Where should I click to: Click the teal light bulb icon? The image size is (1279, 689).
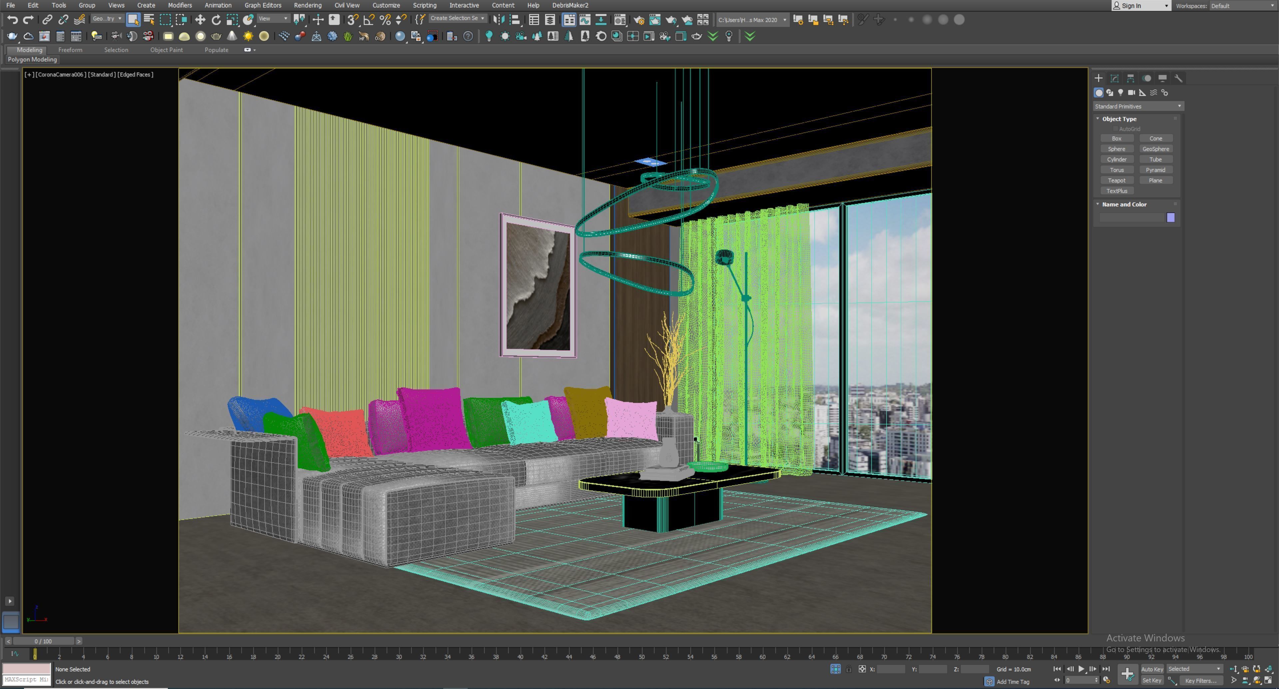pyautogui.click(x=489, y=36)
